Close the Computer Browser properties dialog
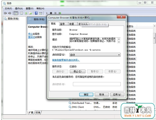The image size is (156, 120). tap(122, 17)
